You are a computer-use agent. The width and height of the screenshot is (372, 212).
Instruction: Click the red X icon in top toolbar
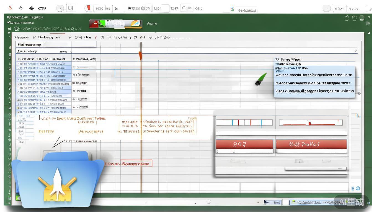10,8
